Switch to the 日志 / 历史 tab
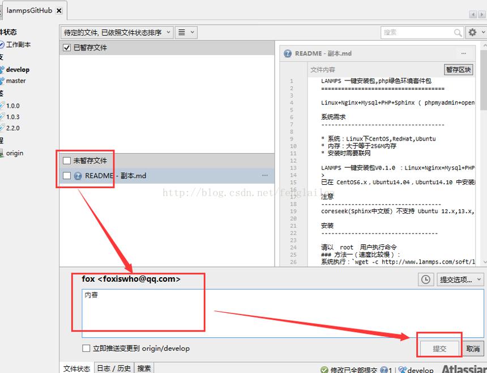487x373 pixels. (x=114, y=368)
